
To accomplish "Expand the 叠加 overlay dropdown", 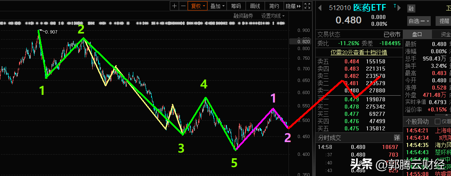I will (218, 6).
